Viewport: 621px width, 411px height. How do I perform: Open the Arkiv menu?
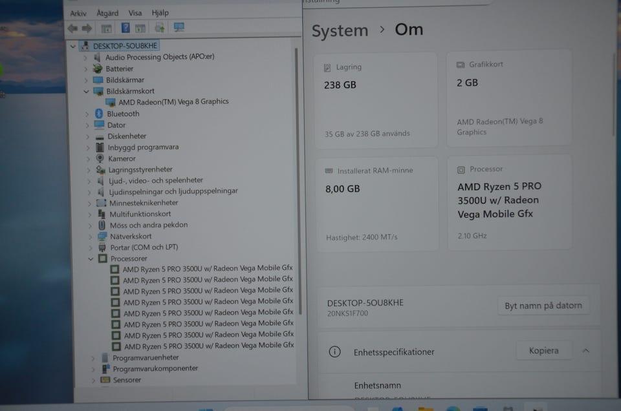tap(78, 14)
